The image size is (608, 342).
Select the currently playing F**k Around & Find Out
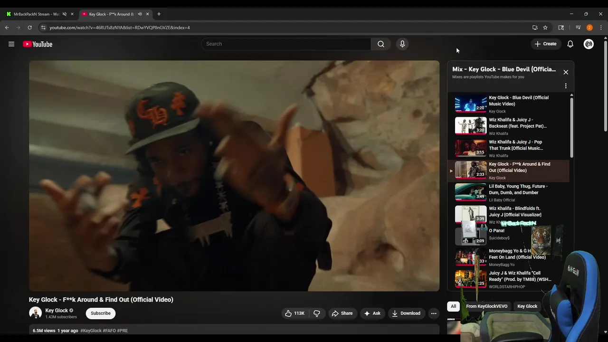[x=508, y=171]
